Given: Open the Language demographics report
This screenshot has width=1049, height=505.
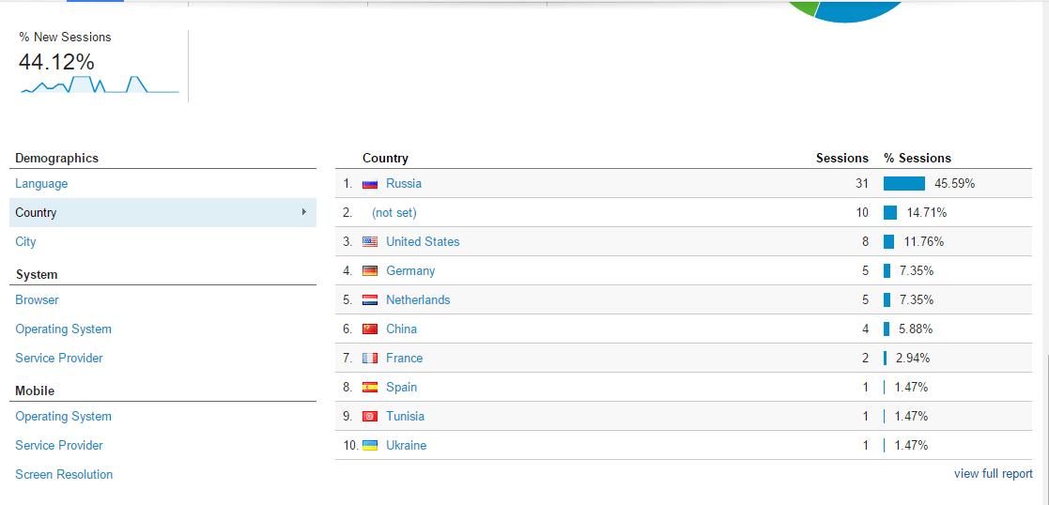Looking at the screenshot, I should click(x=41, y=183).
